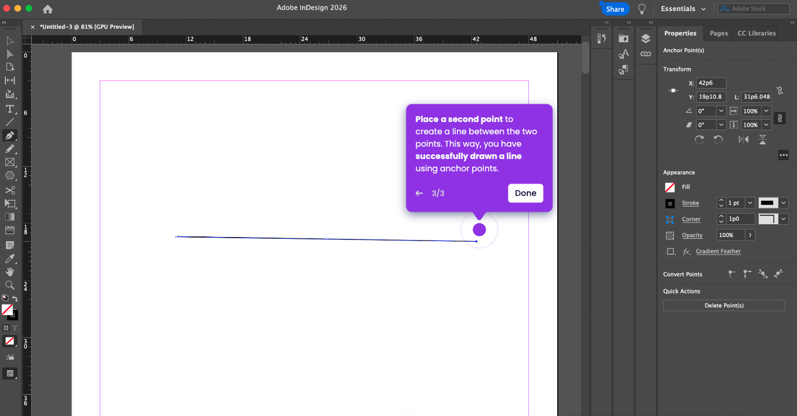Screen dimensions: 797x416
Task: Activate the Scissors tool
Action: 10,190
